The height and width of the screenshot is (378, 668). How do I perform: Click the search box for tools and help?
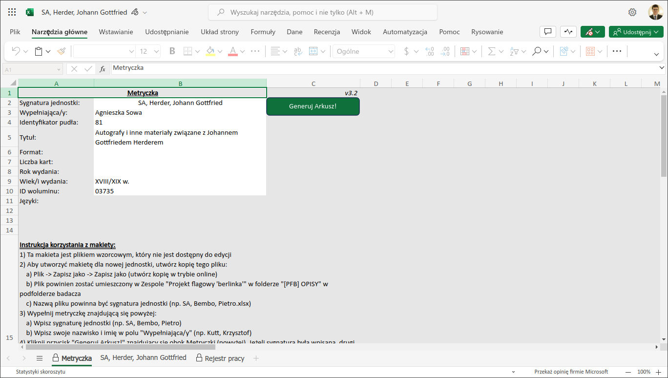pyautogui.click(x=322, y=12)
